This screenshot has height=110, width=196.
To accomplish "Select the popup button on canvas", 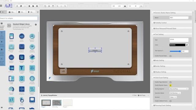I will [95, 50].
